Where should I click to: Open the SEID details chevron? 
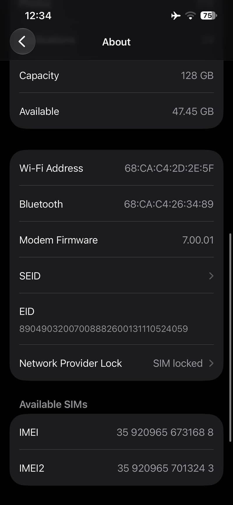point(211,276)
